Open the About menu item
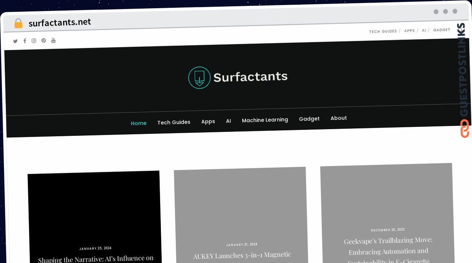The width and height of the screenshot is (472, 263). click(x=339, y=118)
